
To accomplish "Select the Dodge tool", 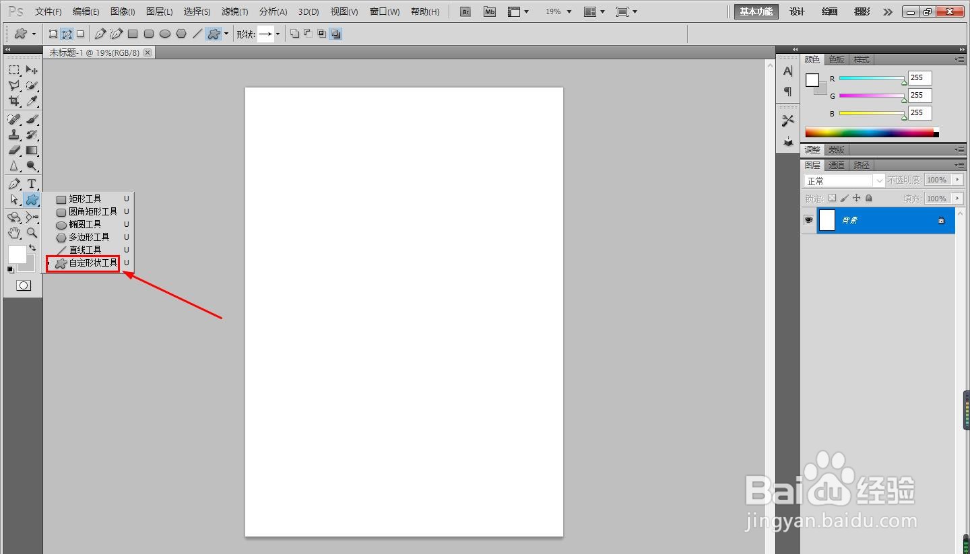I will [32, 166].
